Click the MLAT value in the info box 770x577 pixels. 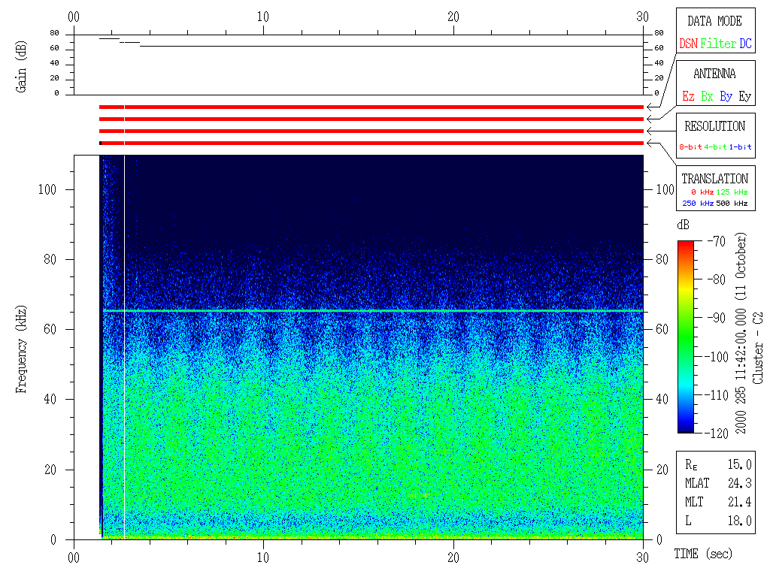point(738,483)
